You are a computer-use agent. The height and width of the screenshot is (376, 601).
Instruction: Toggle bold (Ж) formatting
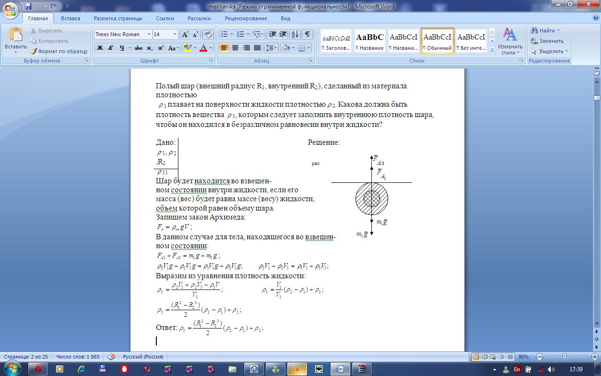100,48
